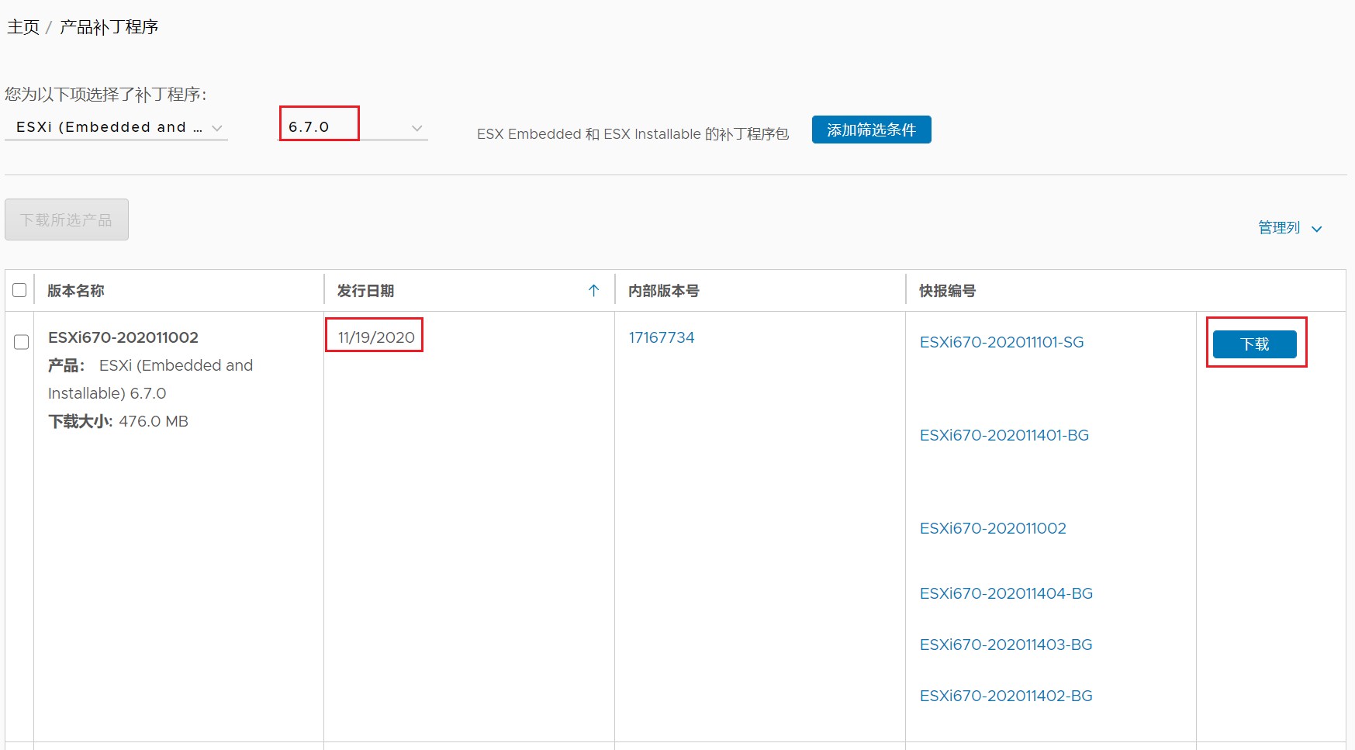Open bulletin ESXi670-202011403-BG

click(x=1006, y=645)
